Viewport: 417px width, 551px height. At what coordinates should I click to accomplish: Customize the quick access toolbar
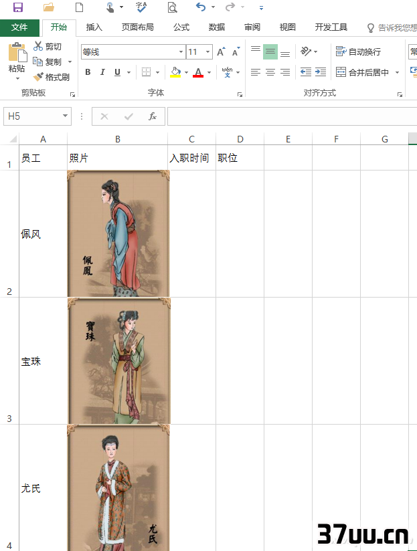point(261,7)
